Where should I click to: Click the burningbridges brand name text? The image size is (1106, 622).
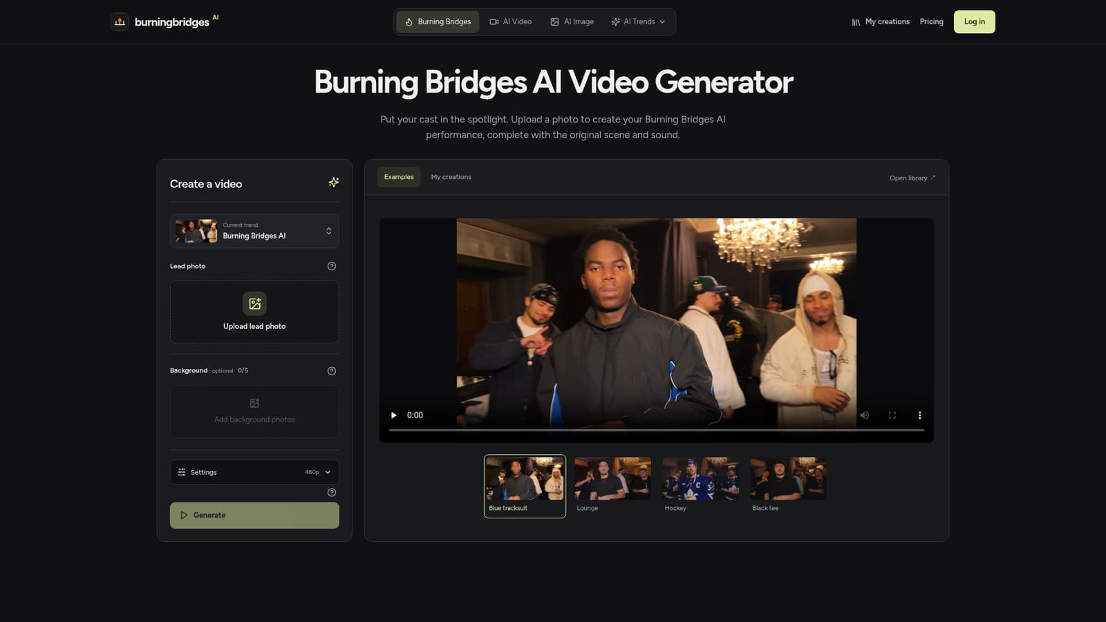coord(172,22)
